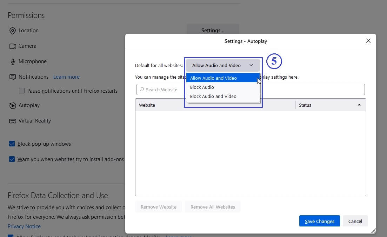The width and height of the screenshot is (387, 237).
Task: Click the Location pin icon
Action: pos(12,31)
